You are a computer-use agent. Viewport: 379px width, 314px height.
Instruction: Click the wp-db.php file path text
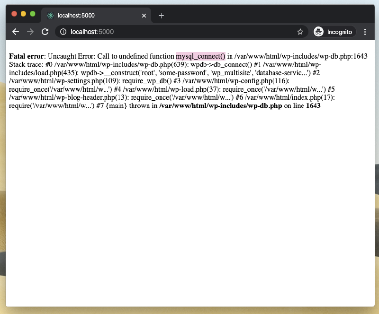219,105
